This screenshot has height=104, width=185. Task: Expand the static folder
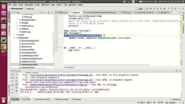[x=14, y=35]
